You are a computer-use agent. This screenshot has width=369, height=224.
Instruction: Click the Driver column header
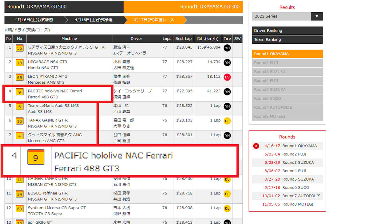click(x=137, y=39)
